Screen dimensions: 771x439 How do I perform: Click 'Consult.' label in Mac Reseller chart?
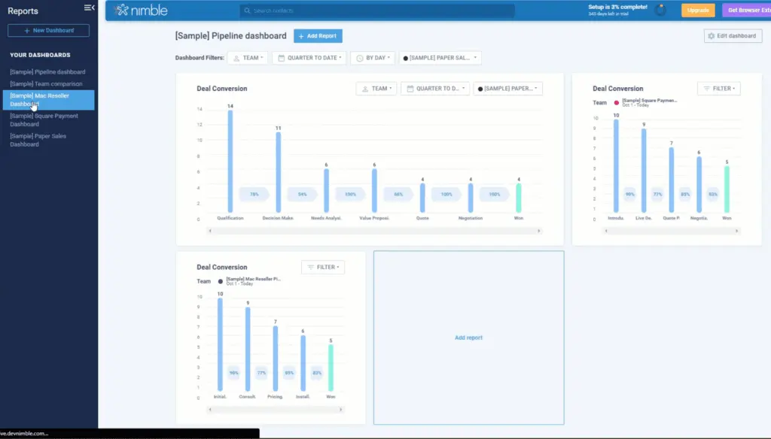click(247, 397)
